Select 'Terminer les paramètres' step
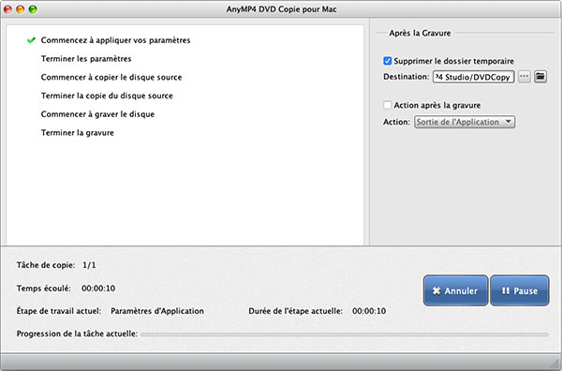562x371 pixels. click(86, 59)
